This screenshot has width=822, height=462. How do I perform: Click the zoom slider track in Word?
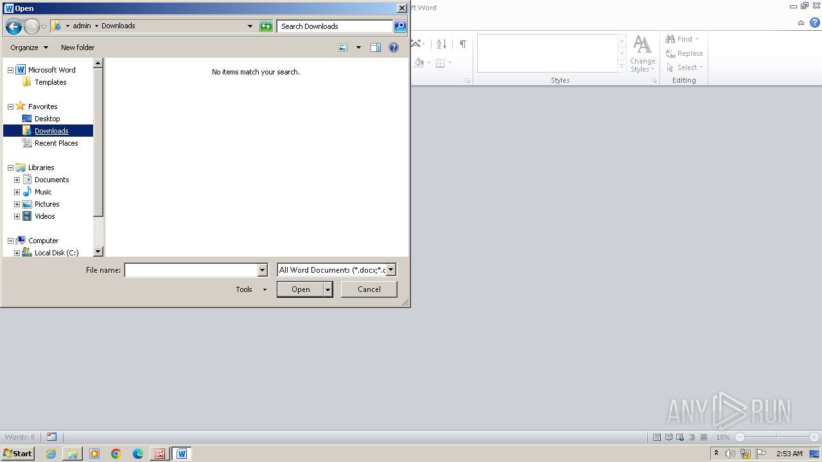click(x=776, y=437)
